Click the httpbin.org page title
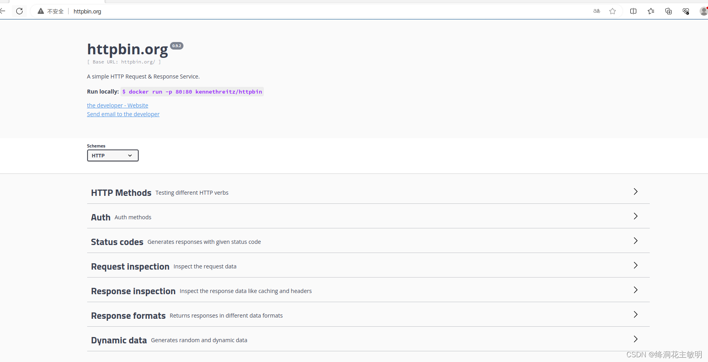The height and width of the screenshot is (362, 708). [128, 50]
